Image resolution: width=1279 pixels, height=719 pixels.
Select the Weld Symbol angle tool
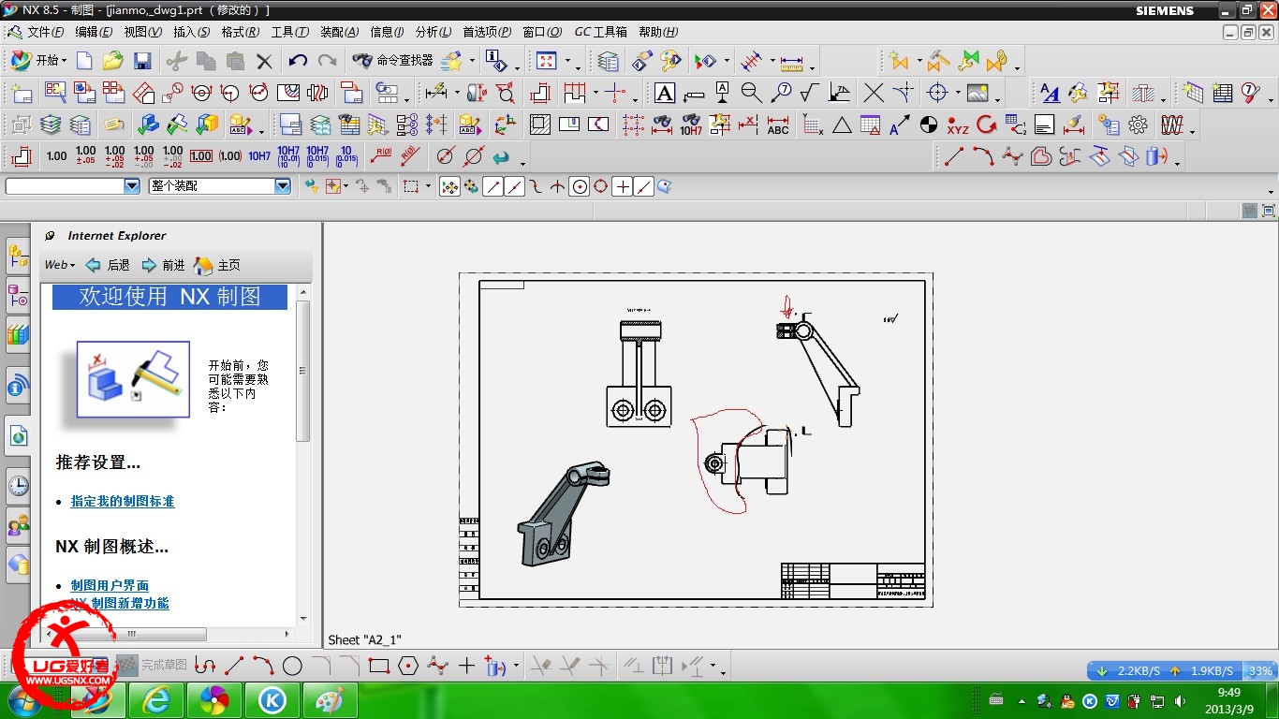coord(840,93)
